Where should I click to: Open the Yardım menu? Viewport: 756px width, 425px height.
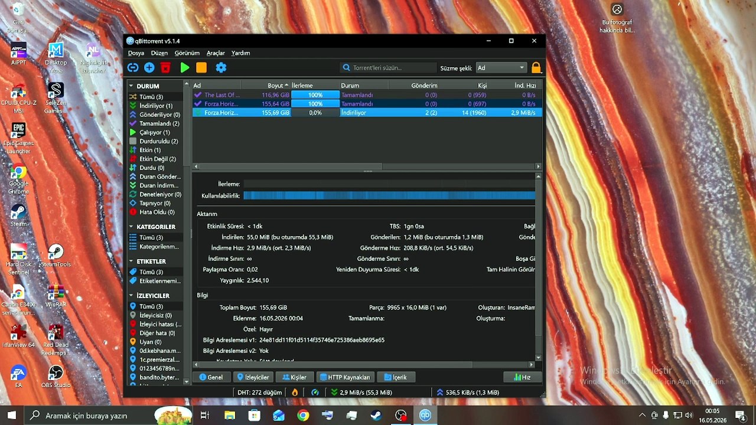pyautogui.click(x=240, y=53)
